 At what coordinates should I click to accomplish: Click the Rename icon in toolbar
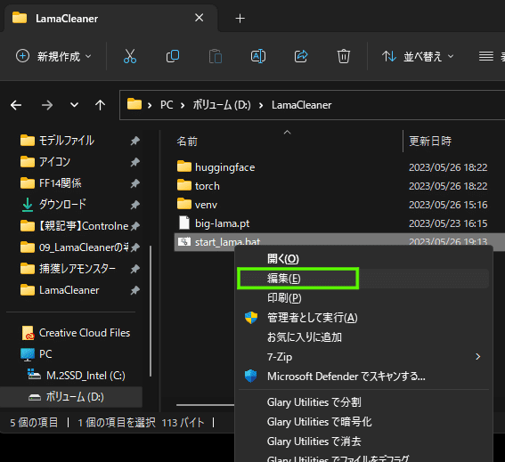pyautogui.click(x=258, y=56)
